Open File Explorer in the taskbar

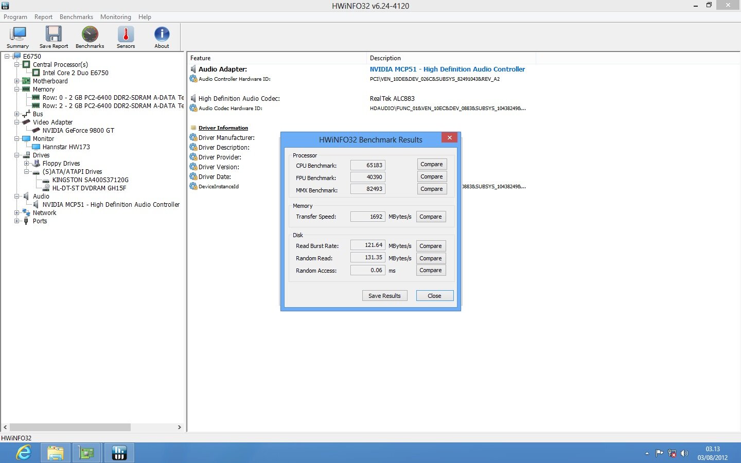coord(55,453)
